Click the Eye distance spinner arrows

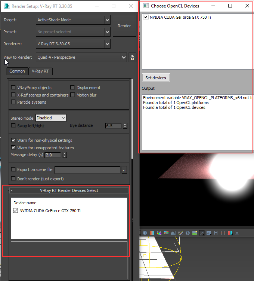coord(125,126)
